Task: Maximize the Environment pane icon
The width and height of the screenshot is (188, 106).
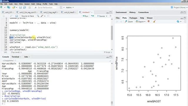Action: click(x=185, y=12)
